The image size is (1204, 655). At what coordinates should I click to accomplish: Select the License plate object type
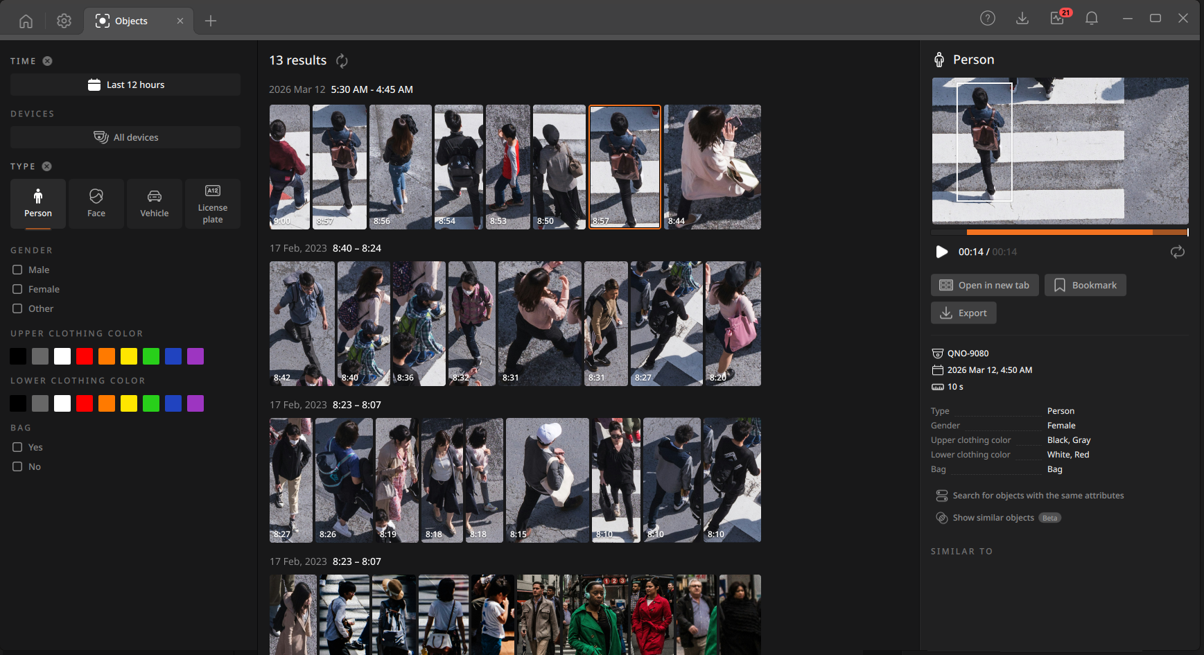pos(213,204)
